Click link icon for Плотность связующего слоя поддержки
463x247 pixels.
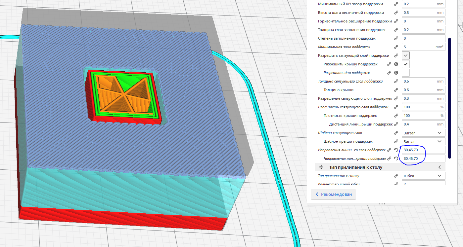point(396,107)
